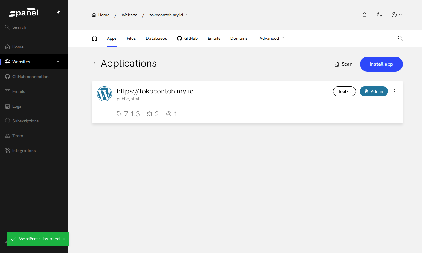Expand the Advanced dropdown menu
Image resolution: width=422 pixels, height=253 pixels.
point(272,38)
